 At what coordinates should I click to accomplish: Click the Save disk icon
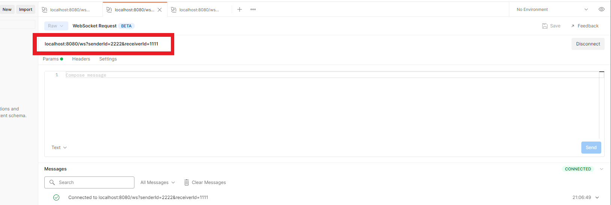[545, 26]
